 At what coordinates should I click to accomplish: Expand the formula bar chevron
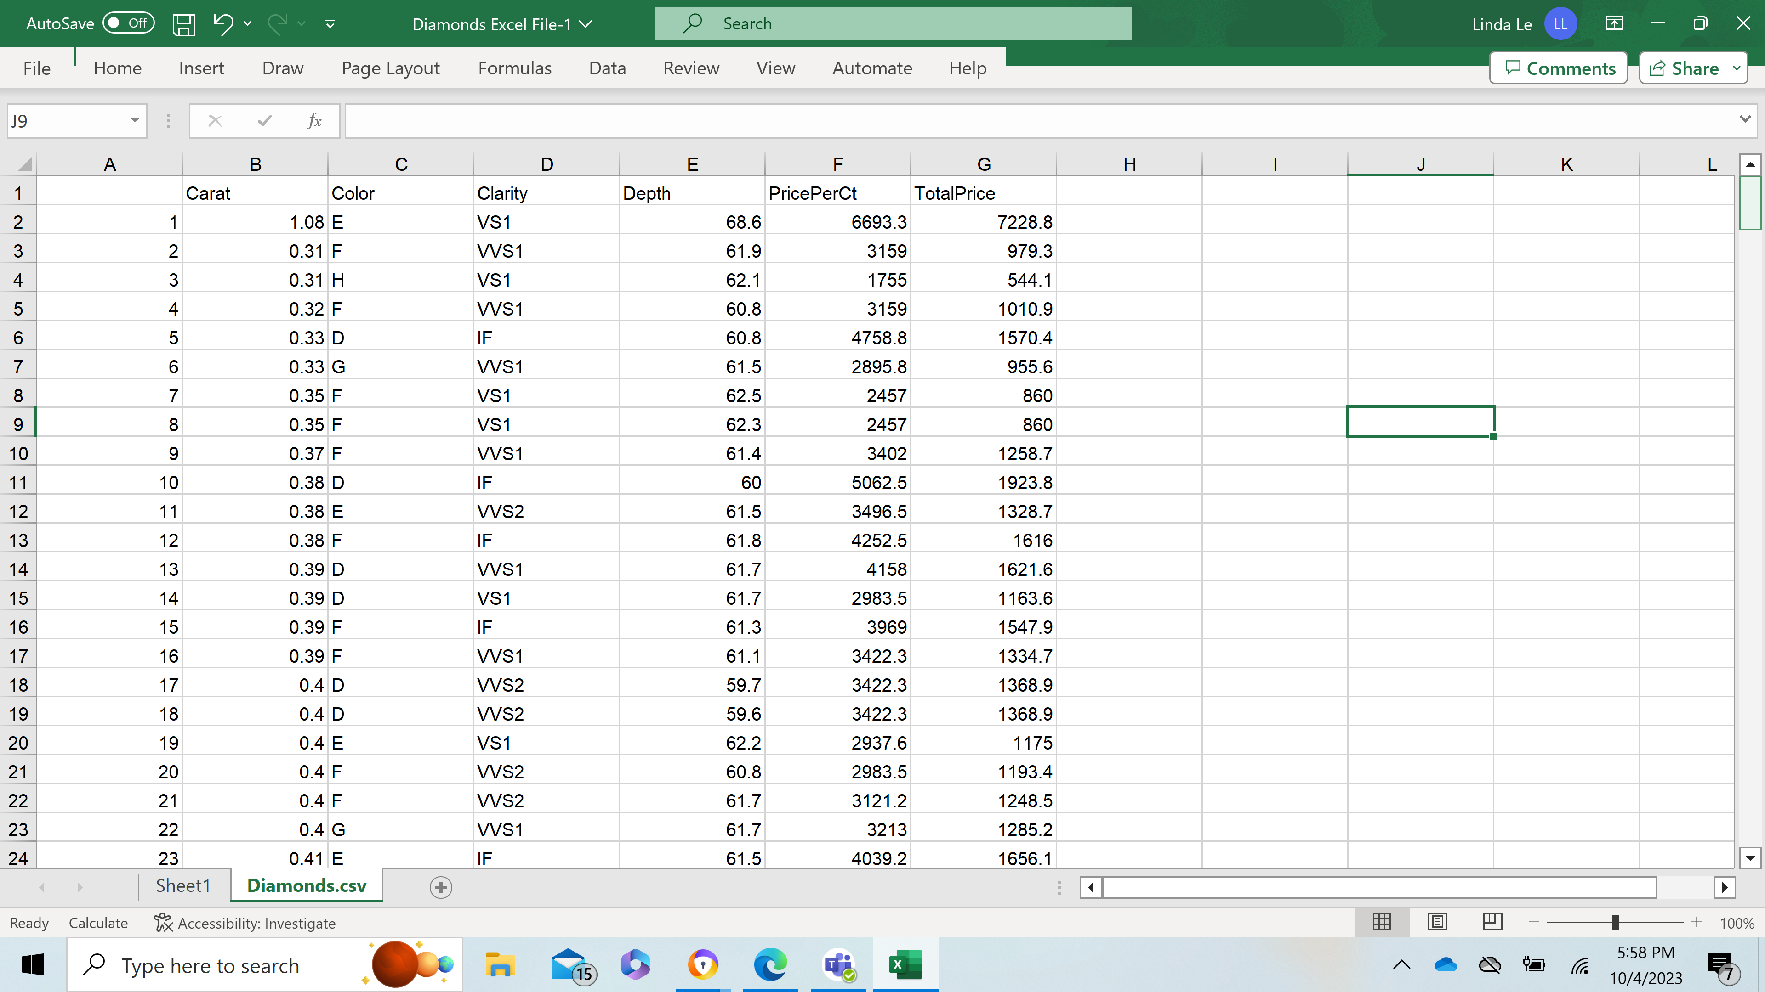click(x=1744, y=119)
